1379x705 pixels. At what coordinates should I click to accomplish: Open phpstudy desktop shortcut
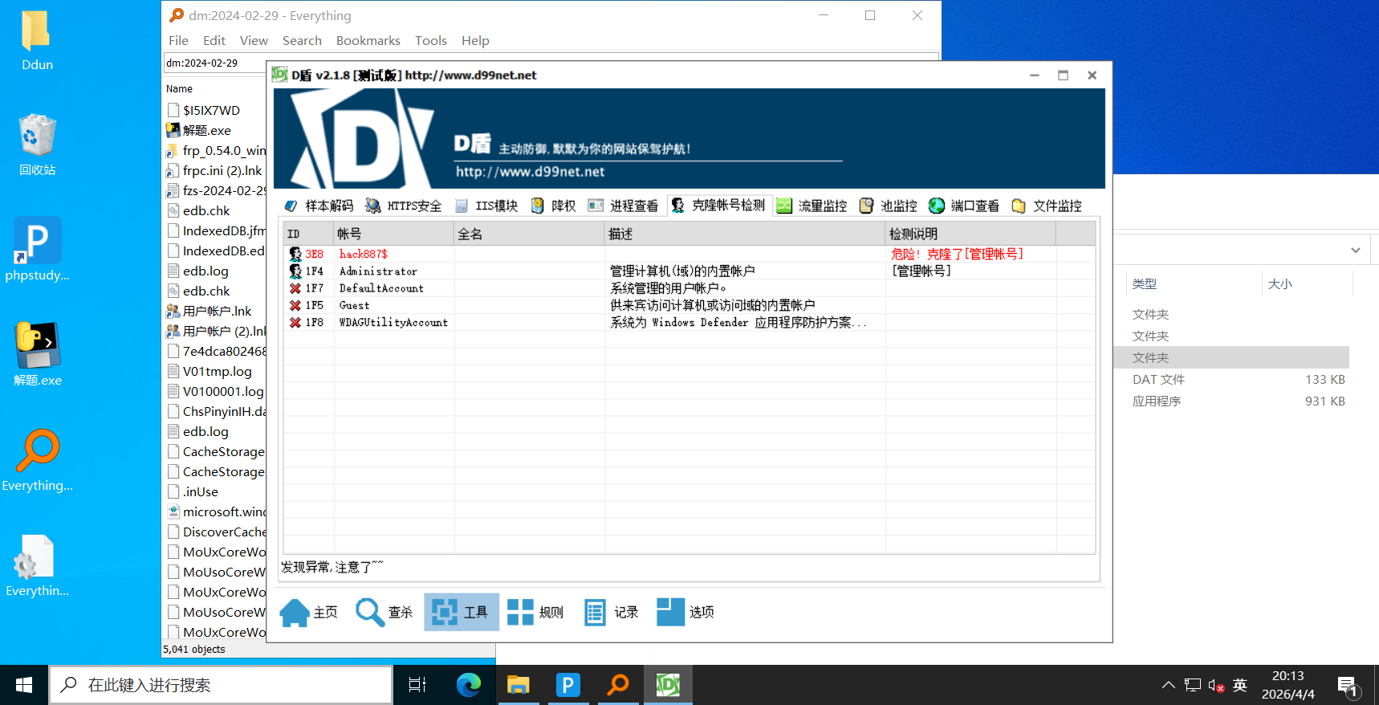[37, 249]
